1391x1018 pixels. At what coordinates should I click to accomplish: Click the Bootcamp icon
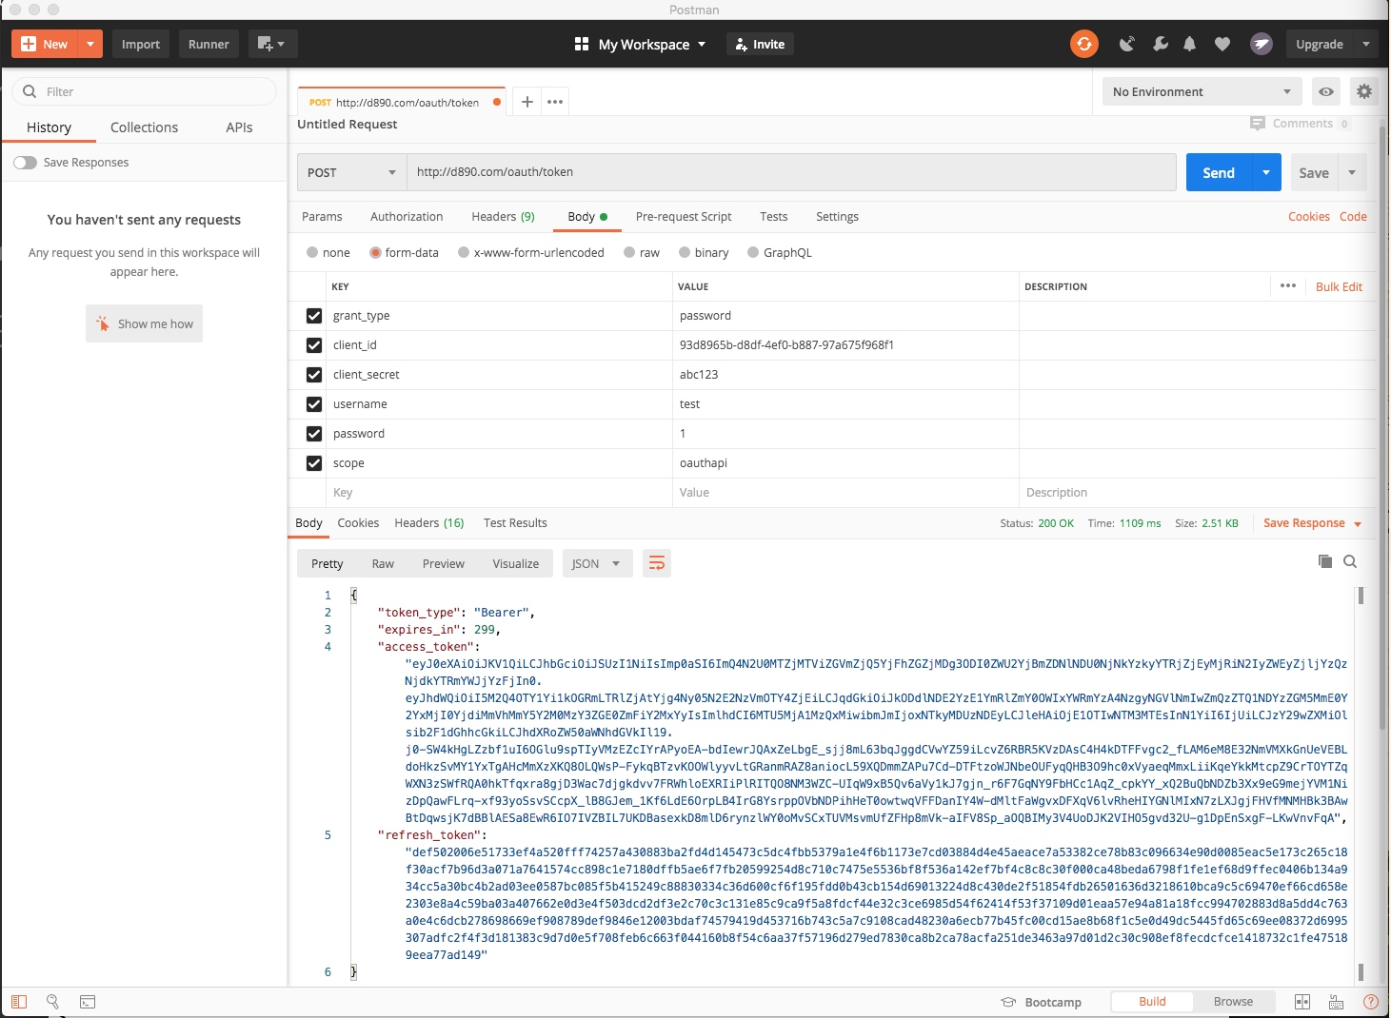pos(1008,1002)
